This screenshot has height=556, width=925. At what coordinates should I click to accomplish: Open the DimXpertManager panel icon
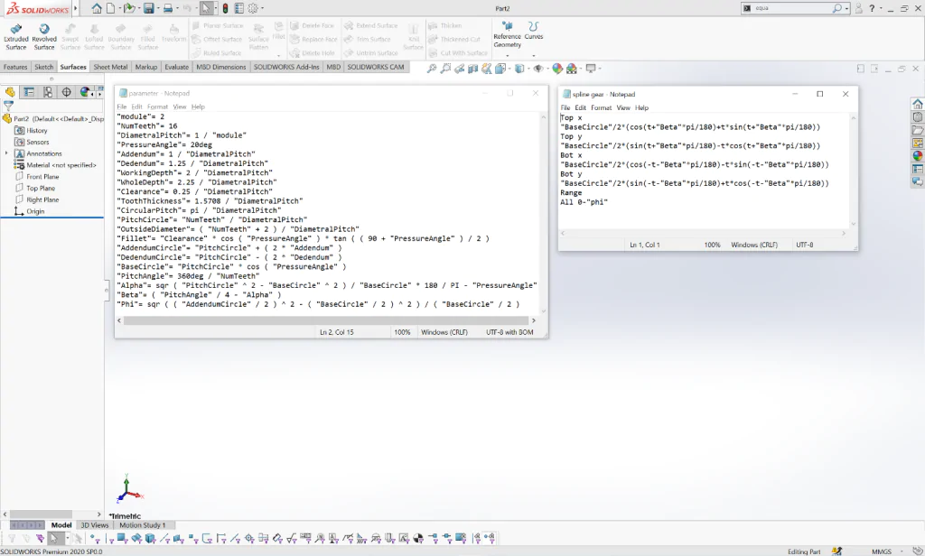click(67, 92)
